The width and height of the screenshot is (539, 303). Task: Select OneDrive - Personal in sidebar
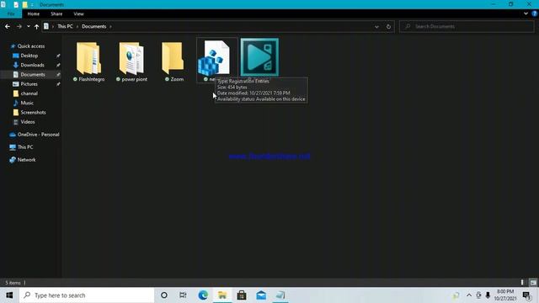click(38, 135)
